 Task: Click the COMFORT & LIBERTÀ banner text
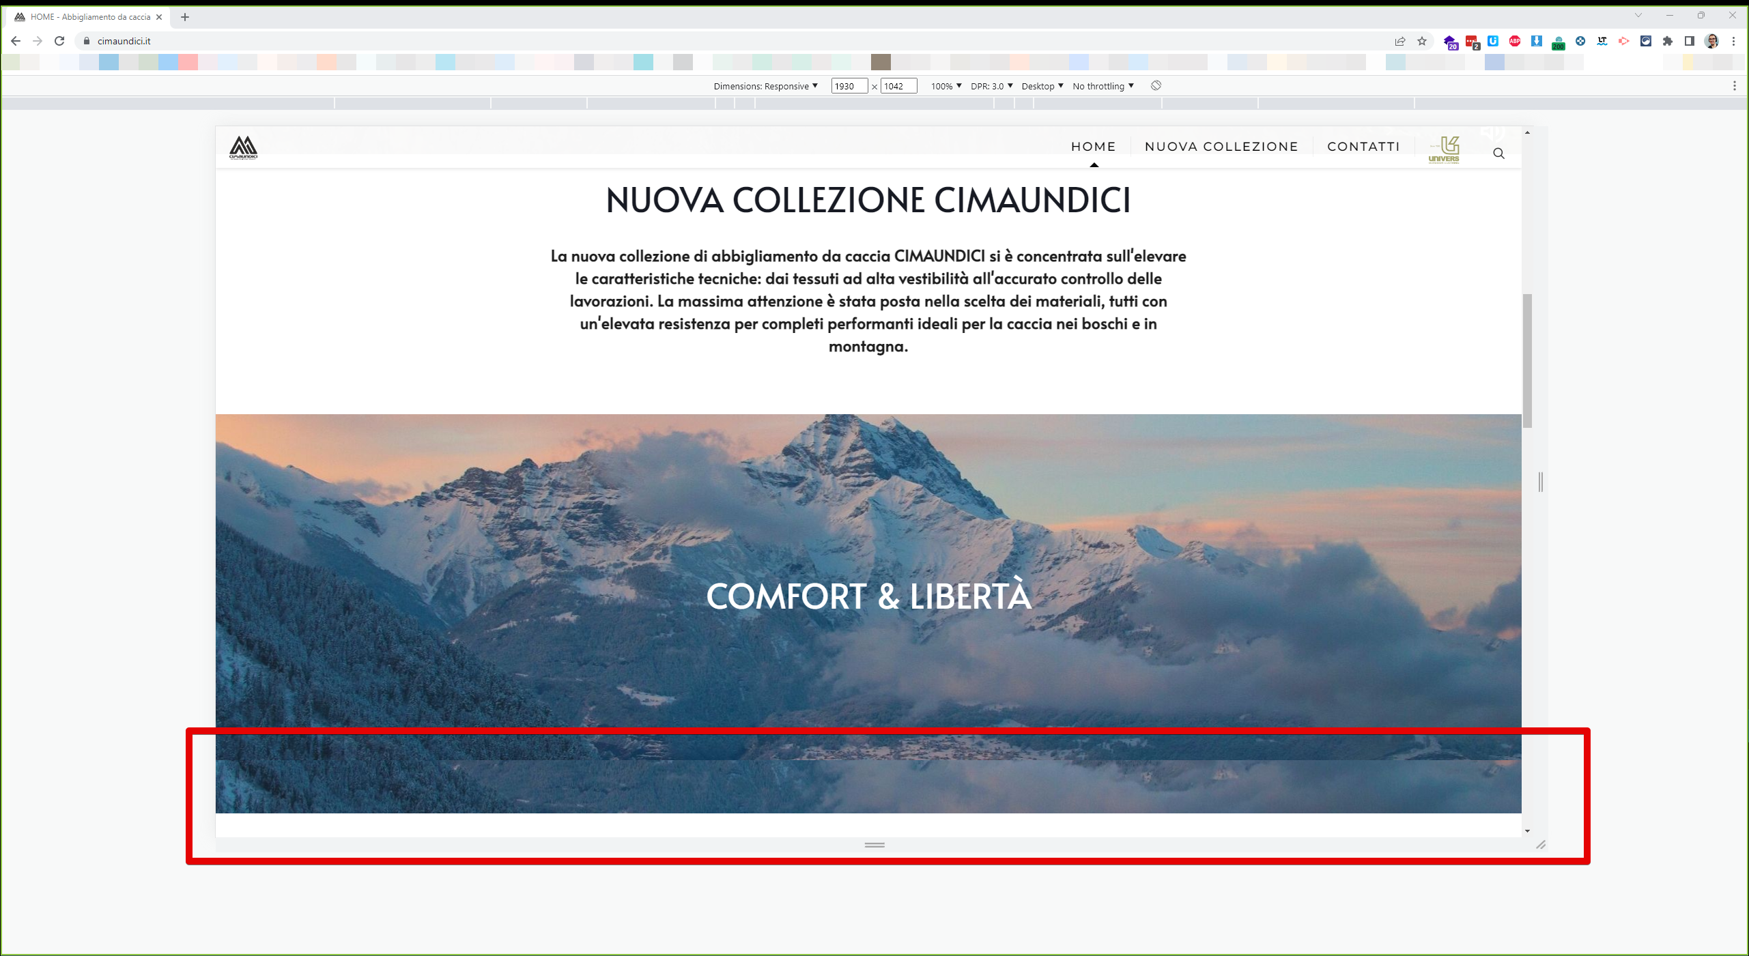[x=868, y=596]
